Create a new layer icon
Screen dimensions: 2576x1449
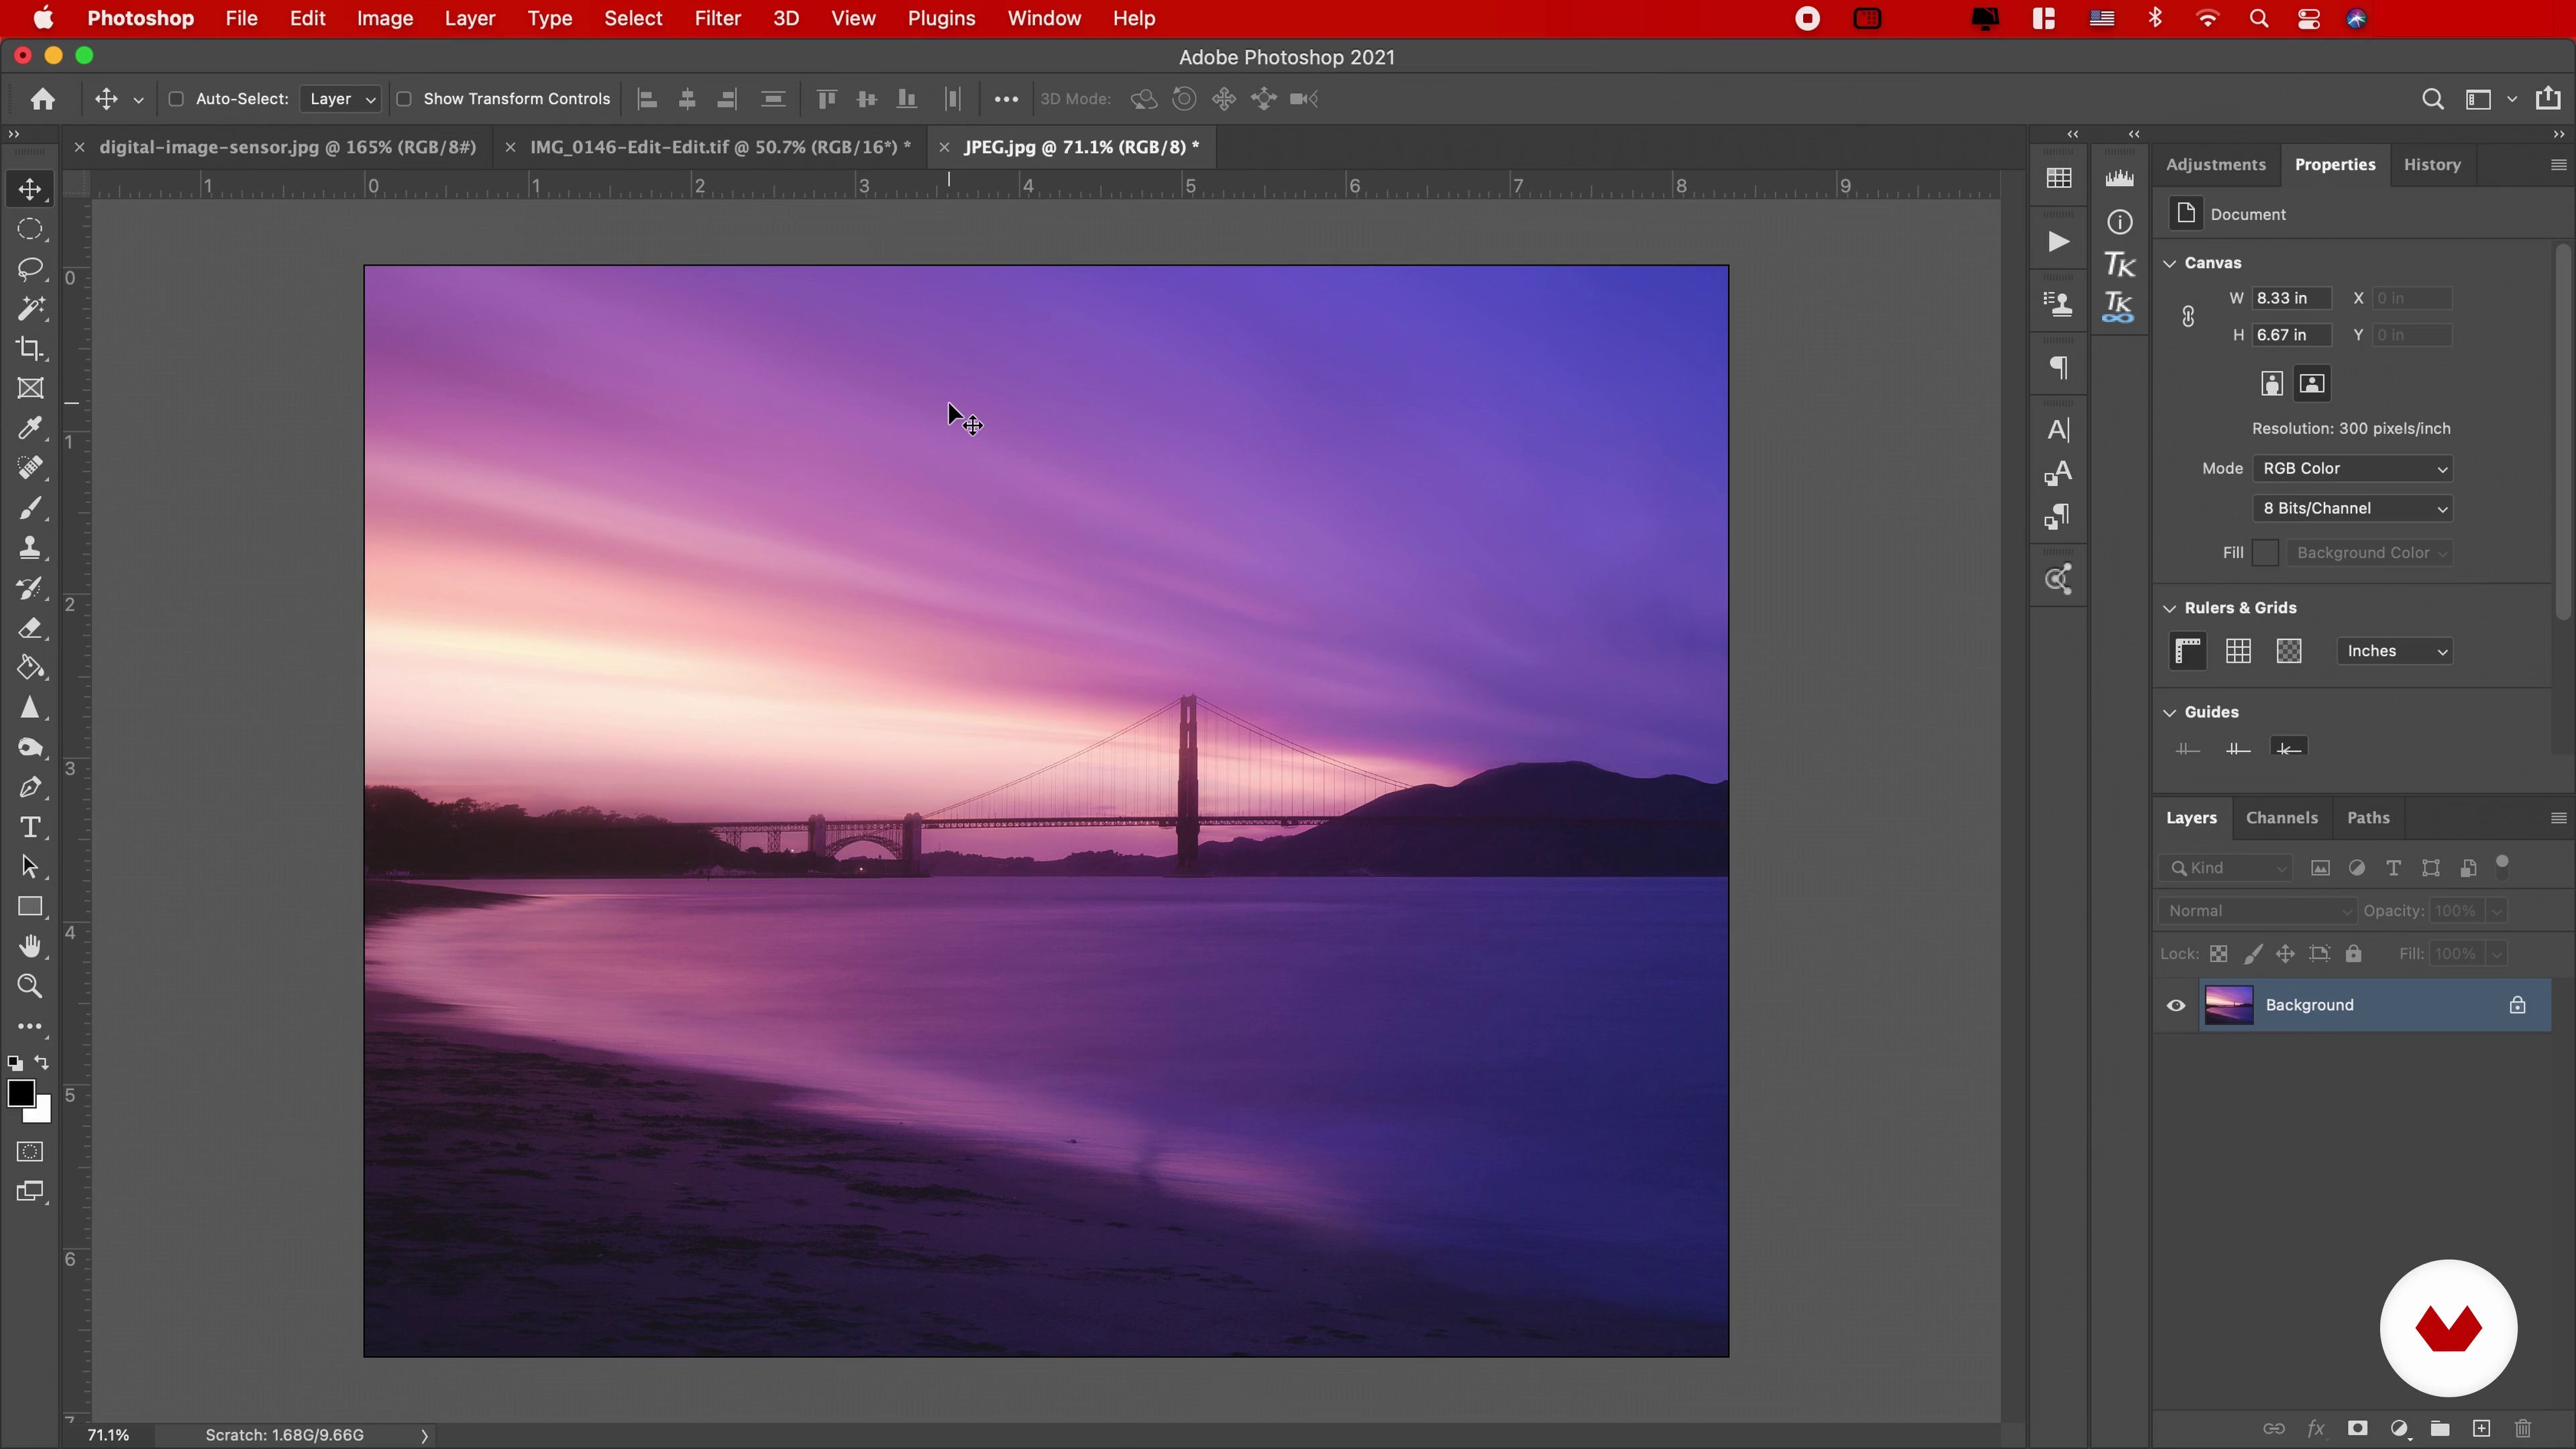click(2481, 1428)
